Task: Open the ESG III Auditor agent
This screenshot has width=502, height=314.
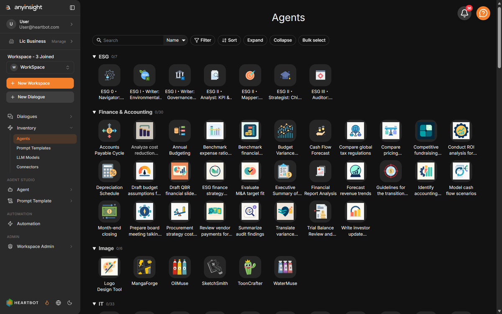Action: [x=320, y=75]
